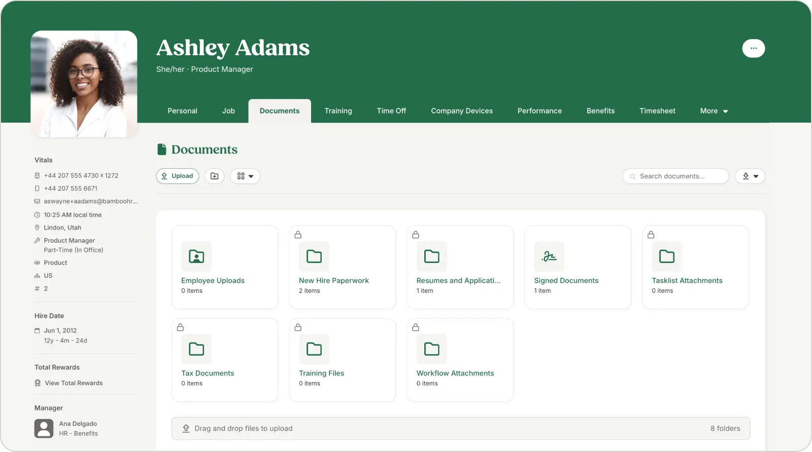The height and width of the screenshot is (452, 812).
Task: Click the lock icon on New Hire Paperwork
Action: click(x=298, y=235)
